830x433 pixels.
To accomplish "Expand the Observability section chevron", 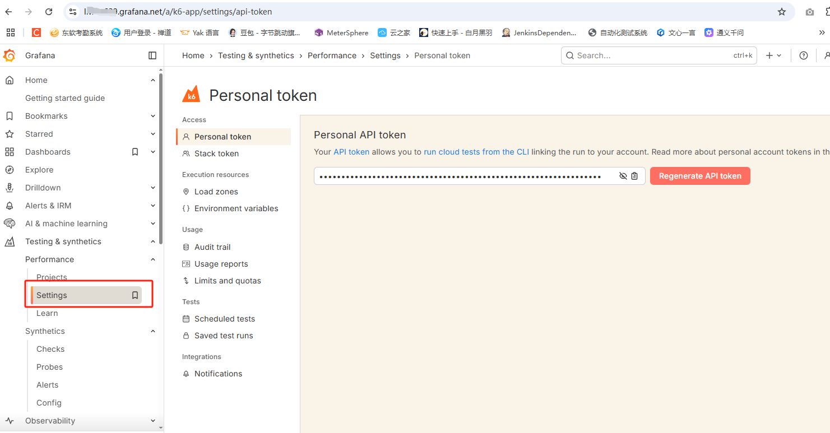I will [x=153, y=421].
